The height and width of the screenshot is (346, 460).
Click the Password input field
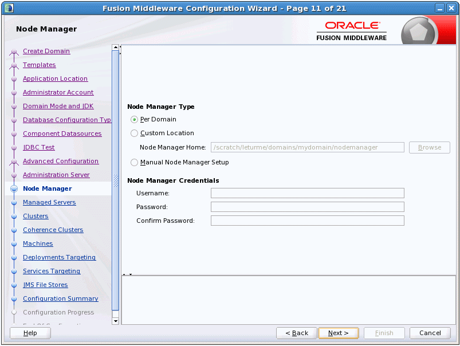tap(307, 207)
